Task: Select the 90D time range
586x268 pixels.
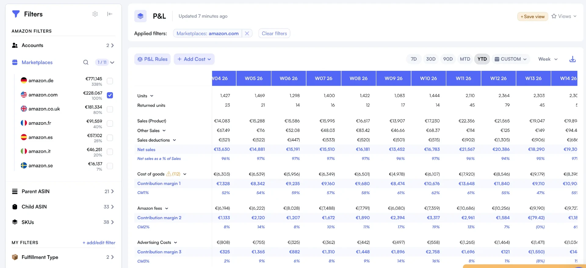Action: pyautogui.click(x=448, y=59)
